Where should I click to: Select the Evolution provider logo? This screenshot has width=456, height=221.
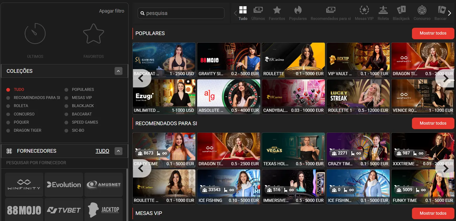click(x=64, y=185)
